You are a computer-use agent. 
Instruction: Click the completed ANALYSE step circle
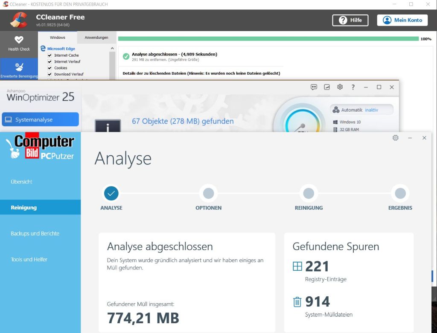tap(111, 193)
